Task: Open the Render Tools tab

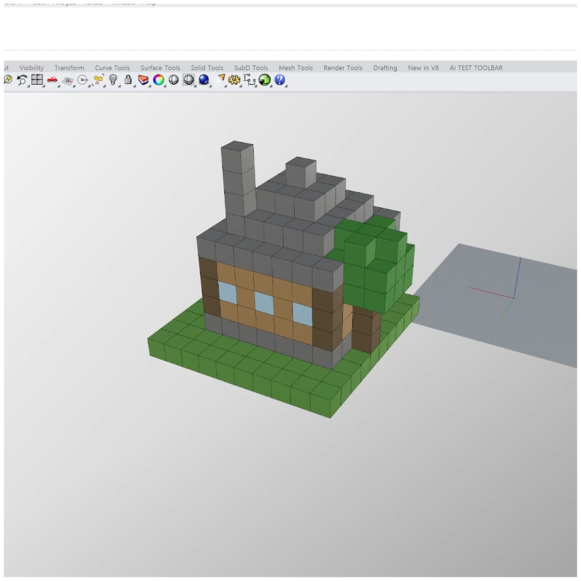Action: pos(343,68)
